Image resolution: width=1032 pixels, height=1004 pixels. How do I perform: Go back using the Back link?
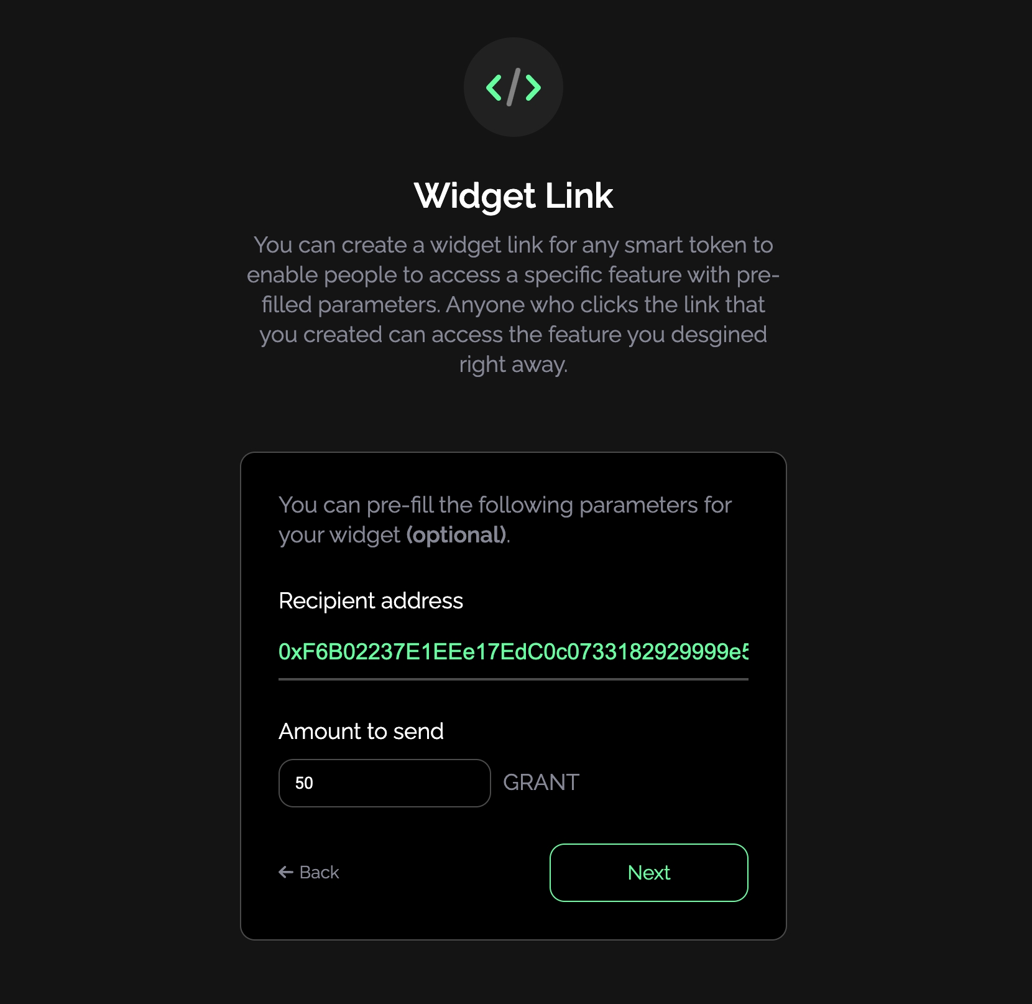(309, 872)
